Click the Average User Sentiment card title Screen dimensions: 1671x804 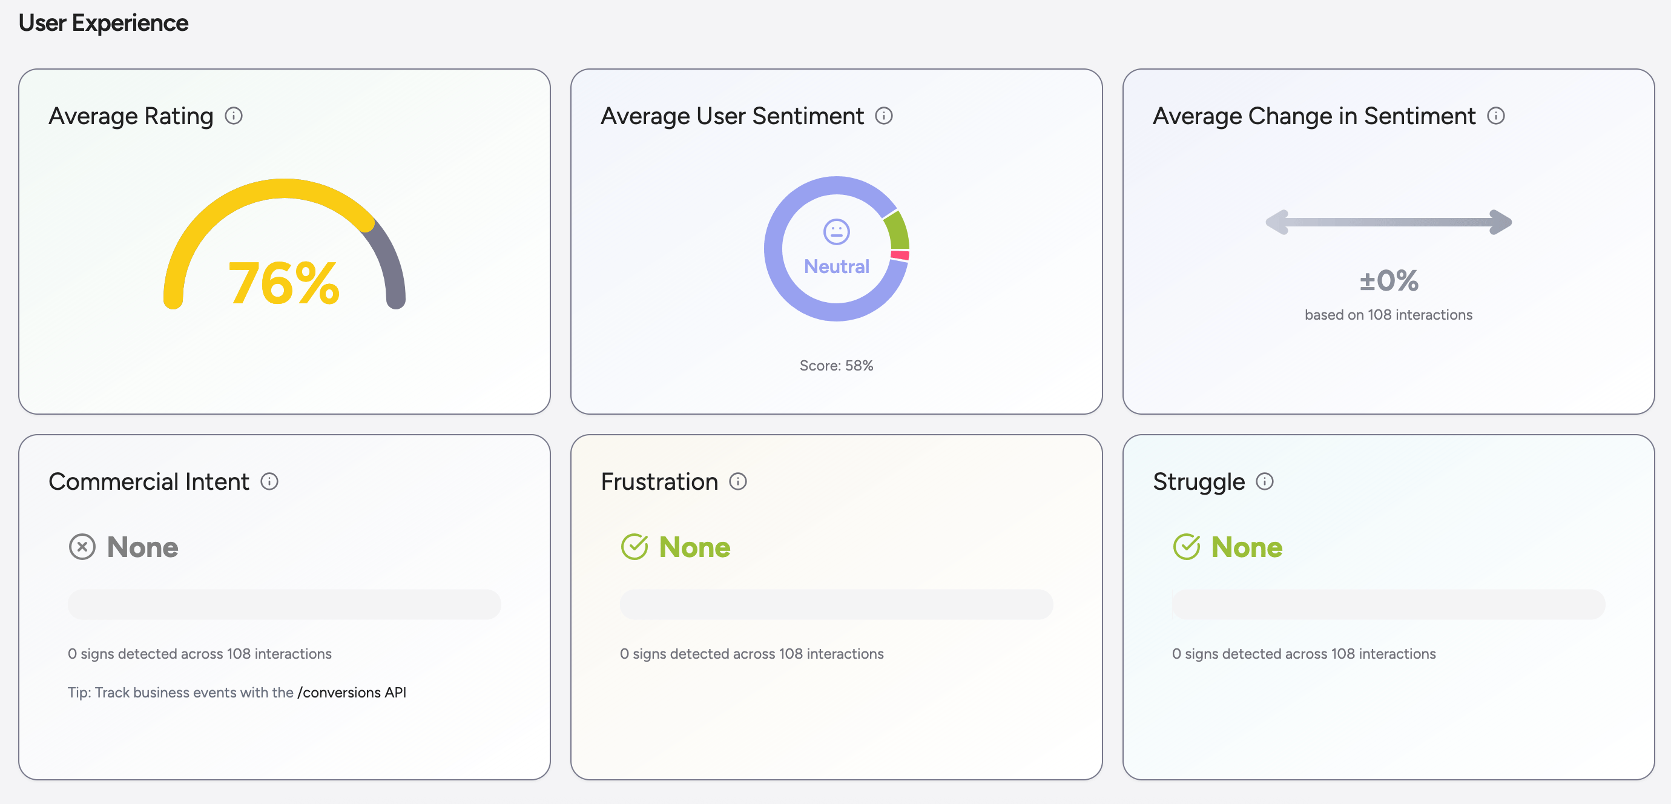click(x=733, y=116)
